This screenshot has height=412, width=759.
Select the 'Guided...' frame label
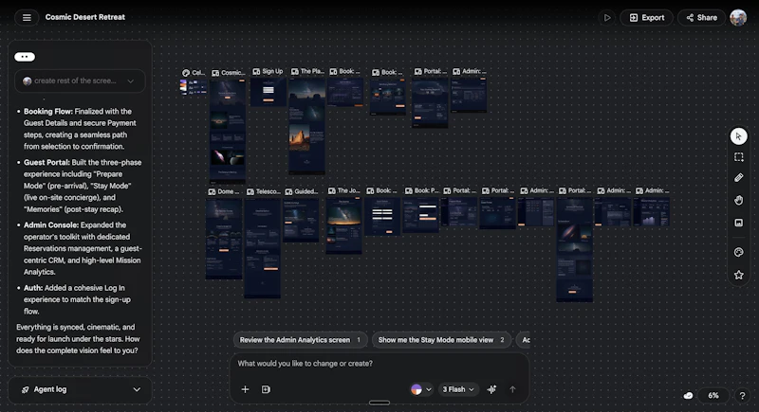pos(306,191)
